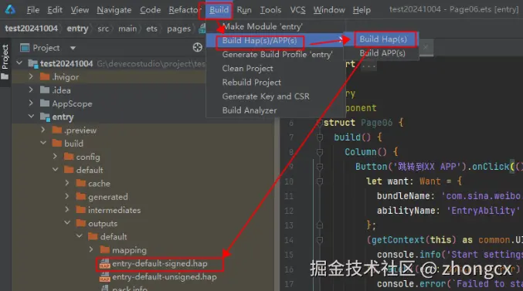Open the View menu
The image size is (523, 291).
[x=80, y=10]
